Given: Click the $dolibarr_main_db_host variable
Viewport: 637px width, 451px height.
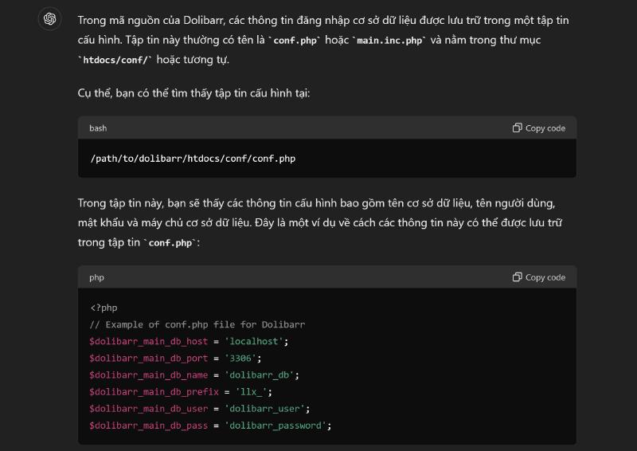Looking at the screenshot, I should click(x=148, y=341).
